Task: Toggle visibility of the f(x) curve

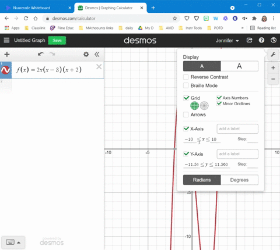Action: pyautogui.click(x=6, y=70)
